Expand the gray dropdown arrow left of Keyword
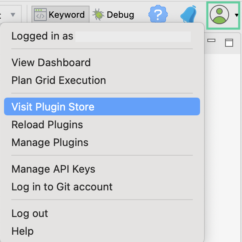 tap(13, 15)
